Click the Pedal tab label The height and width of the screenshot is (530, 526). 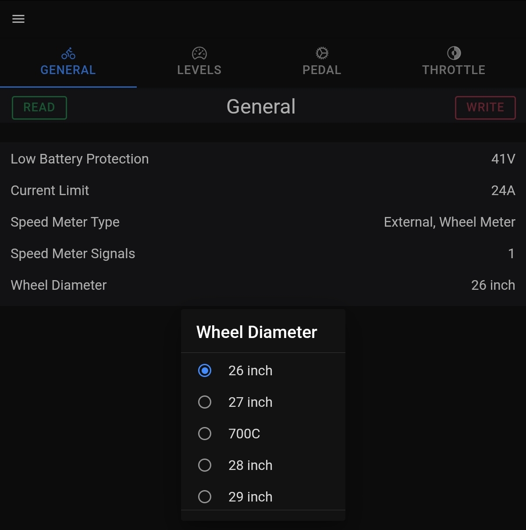tap(322, 70)
